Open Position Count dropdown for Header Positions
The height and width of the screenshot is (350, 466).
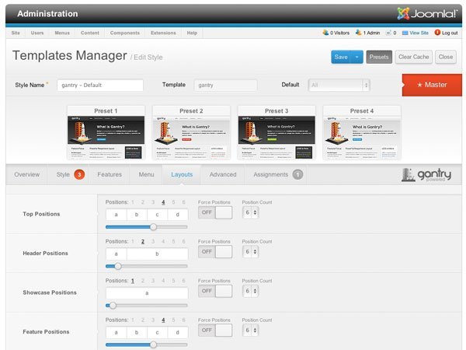251,252
